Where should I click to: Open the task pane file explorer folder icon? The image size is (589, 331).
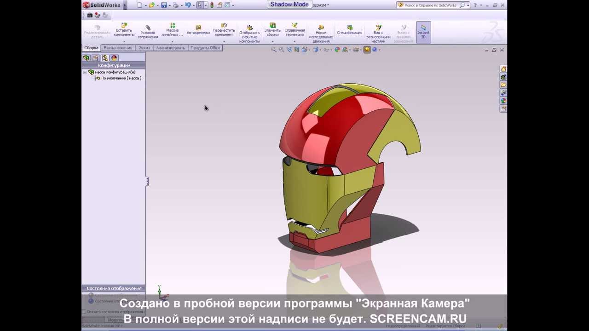tap(503, 85)
